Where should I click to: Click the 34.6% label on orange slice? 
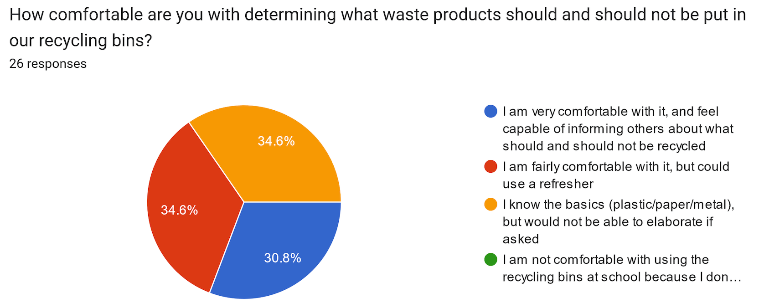[276, 141]
